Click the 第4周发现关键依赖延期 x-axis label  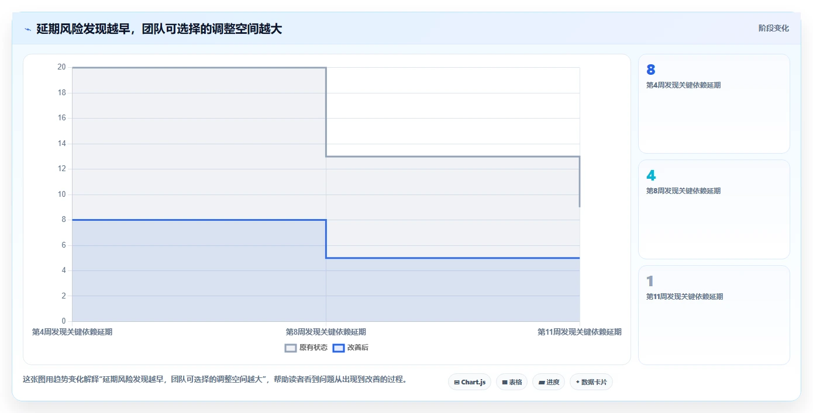click(x=72, y=332)
